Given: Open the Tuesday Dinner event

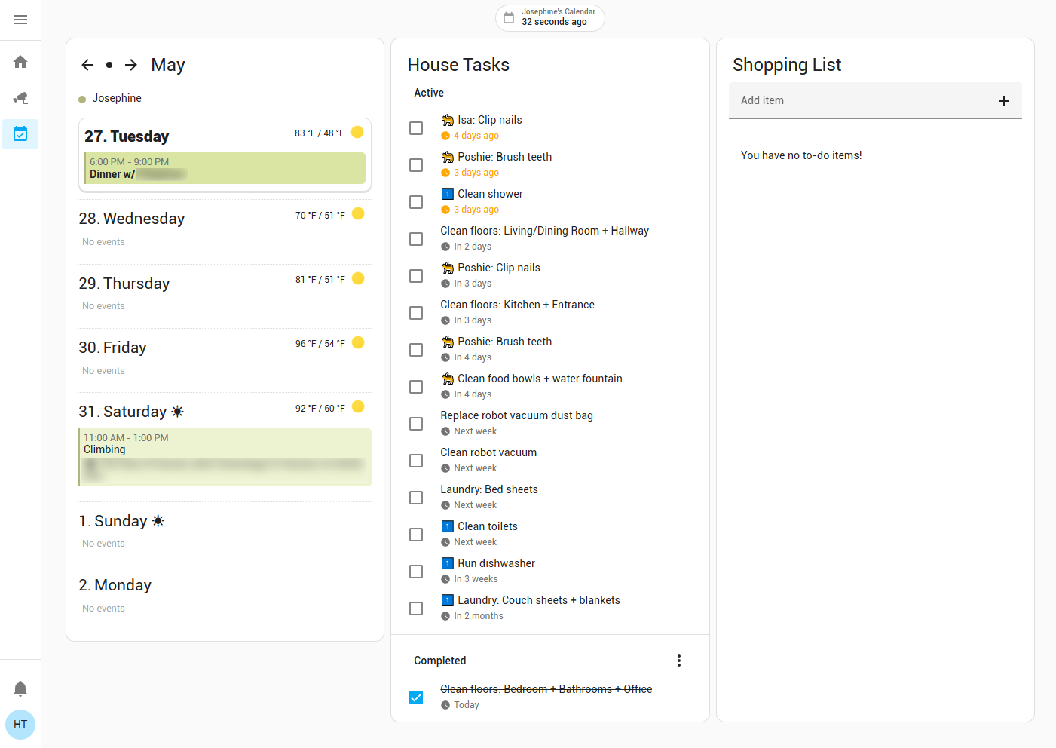Looking at the screenshot, I should (225, 168).
